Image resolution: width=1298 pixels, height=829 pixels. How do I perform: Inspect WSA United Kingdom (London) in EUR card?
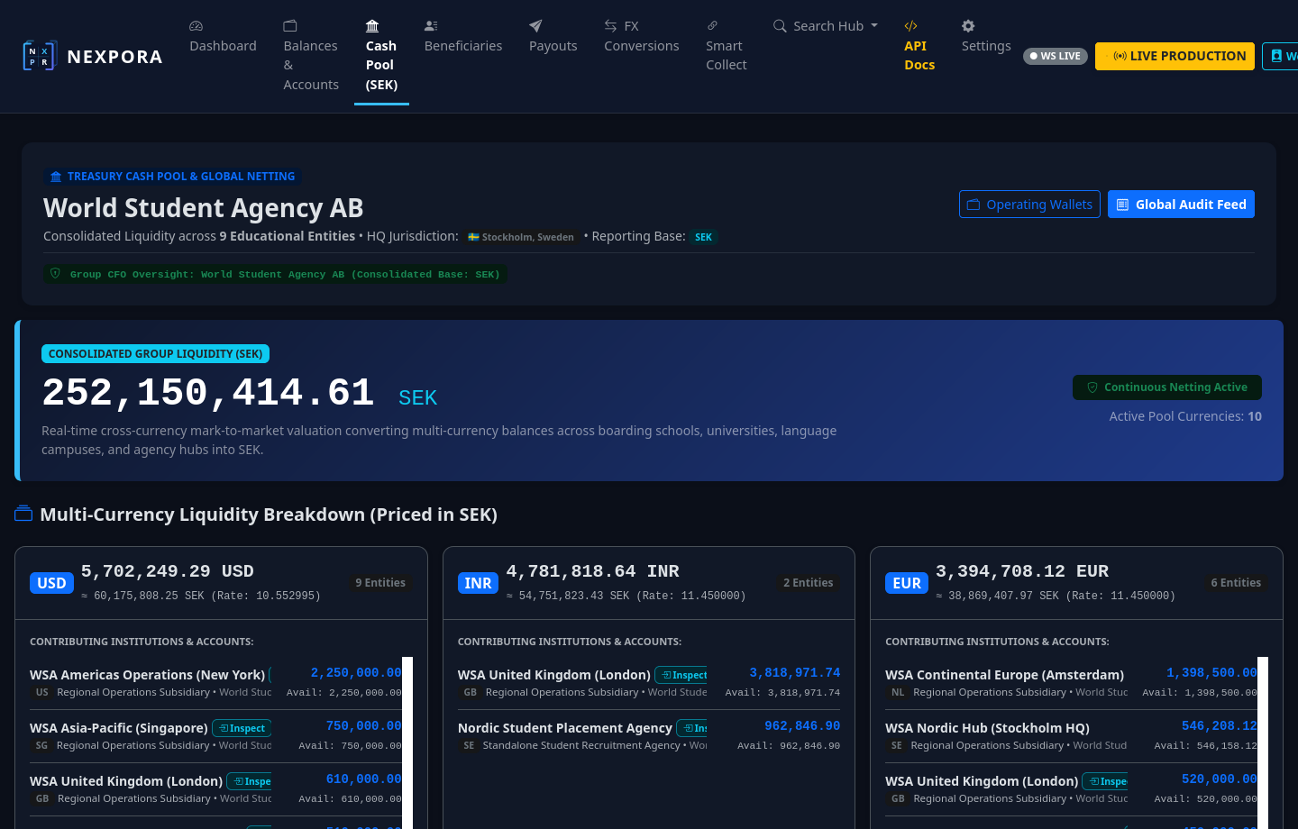coord(1104,781)
